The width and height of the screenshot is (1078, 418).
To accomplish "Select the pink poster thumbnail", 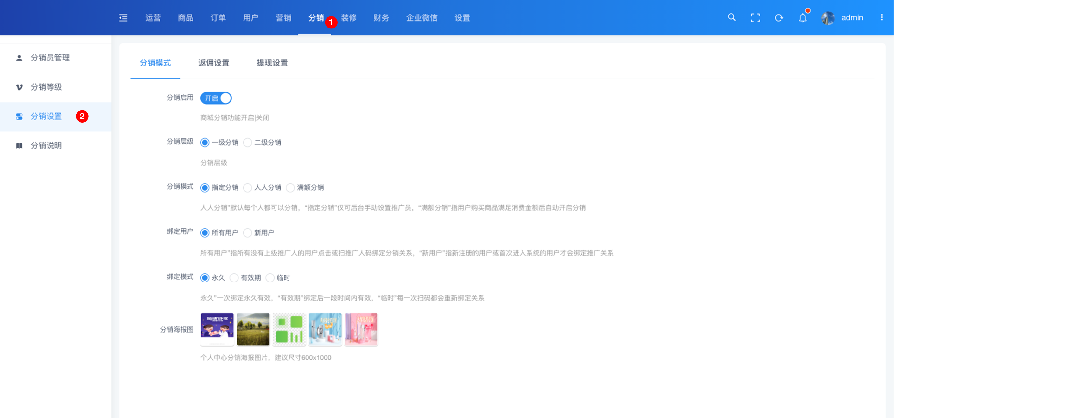I will tap(361, 329).
